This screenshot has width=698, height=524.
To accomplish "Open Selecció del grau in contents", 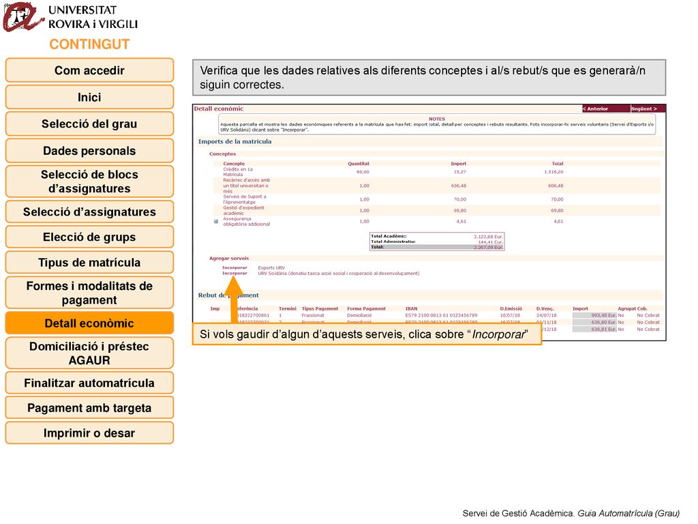I will pos(89,124).
